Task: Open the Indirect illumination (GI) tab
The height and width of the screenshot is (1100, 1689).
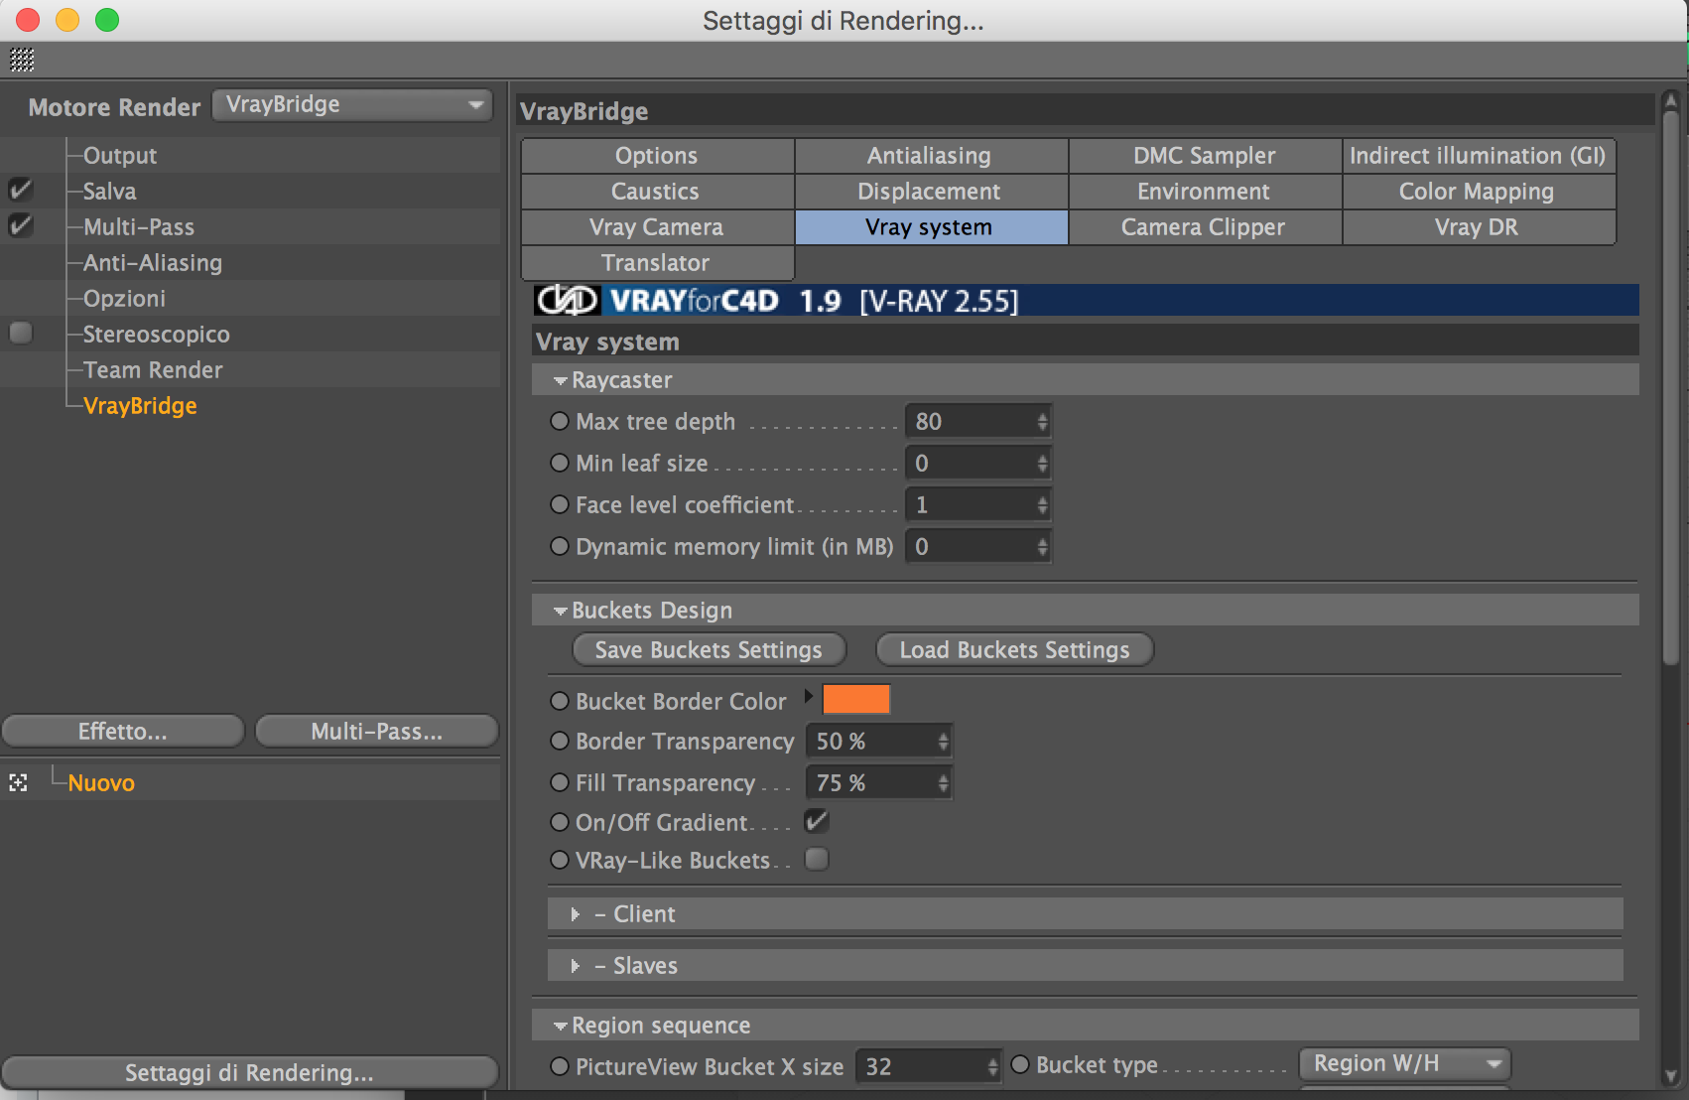Action: (x=1479, y=156)
